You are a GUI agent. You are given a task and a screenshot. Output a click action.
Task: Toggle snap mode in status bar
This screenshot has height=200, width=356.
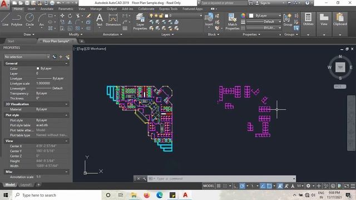tap(225, 186)
